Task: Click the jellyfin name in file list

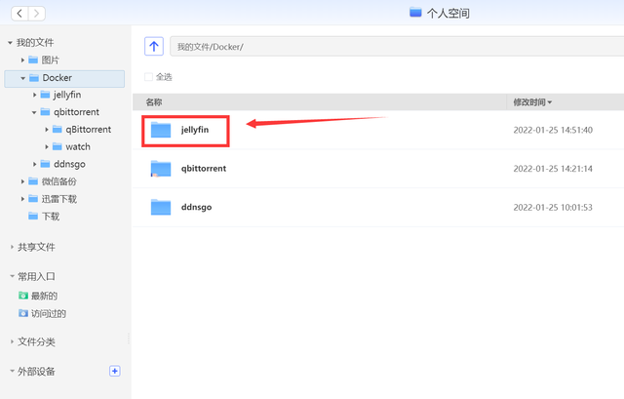Action: [x=195, y=130]
